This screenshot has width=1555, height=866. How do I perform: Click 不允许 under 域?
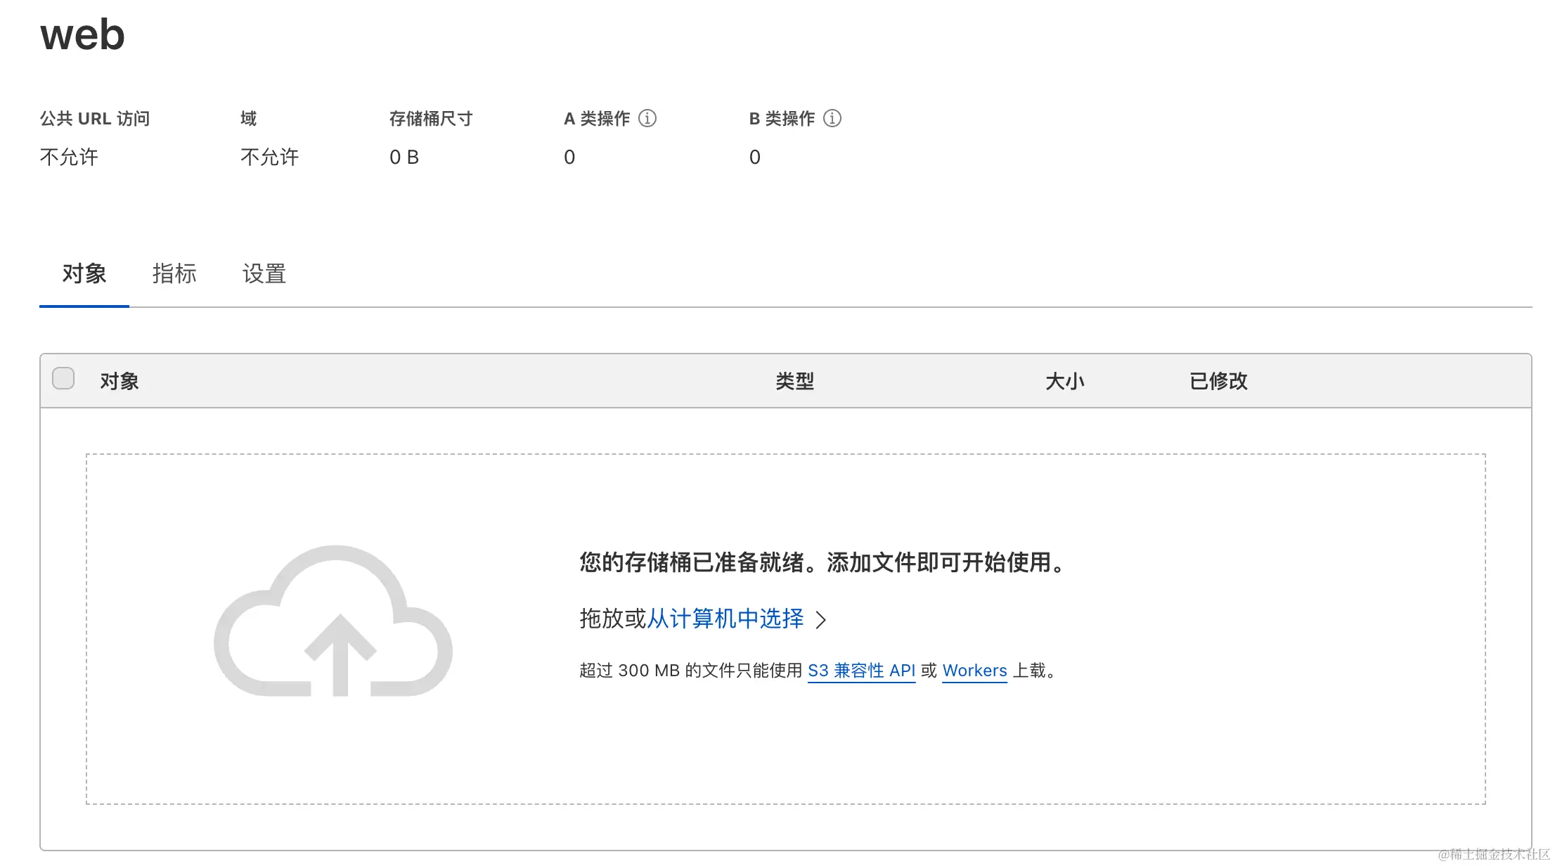269,157
